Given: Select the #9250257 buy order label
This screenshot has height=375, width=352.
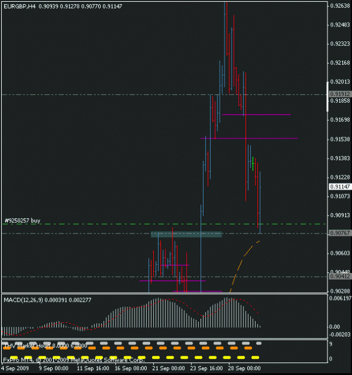Looking at the screenshot, I should [22, 220].
